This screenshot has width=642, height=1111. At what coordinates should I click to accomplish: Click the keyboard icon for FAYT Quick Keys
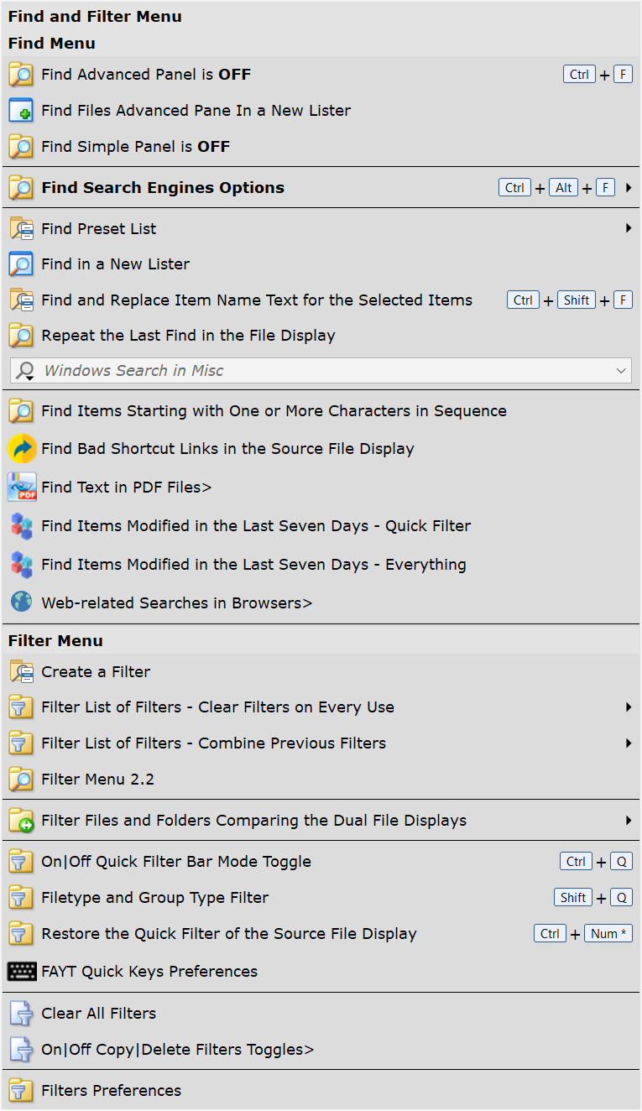pos(22,972)
